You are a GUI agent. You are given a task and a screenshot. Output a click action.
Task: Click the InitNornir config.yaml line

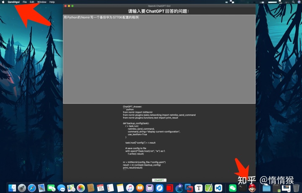click(144, 162)
